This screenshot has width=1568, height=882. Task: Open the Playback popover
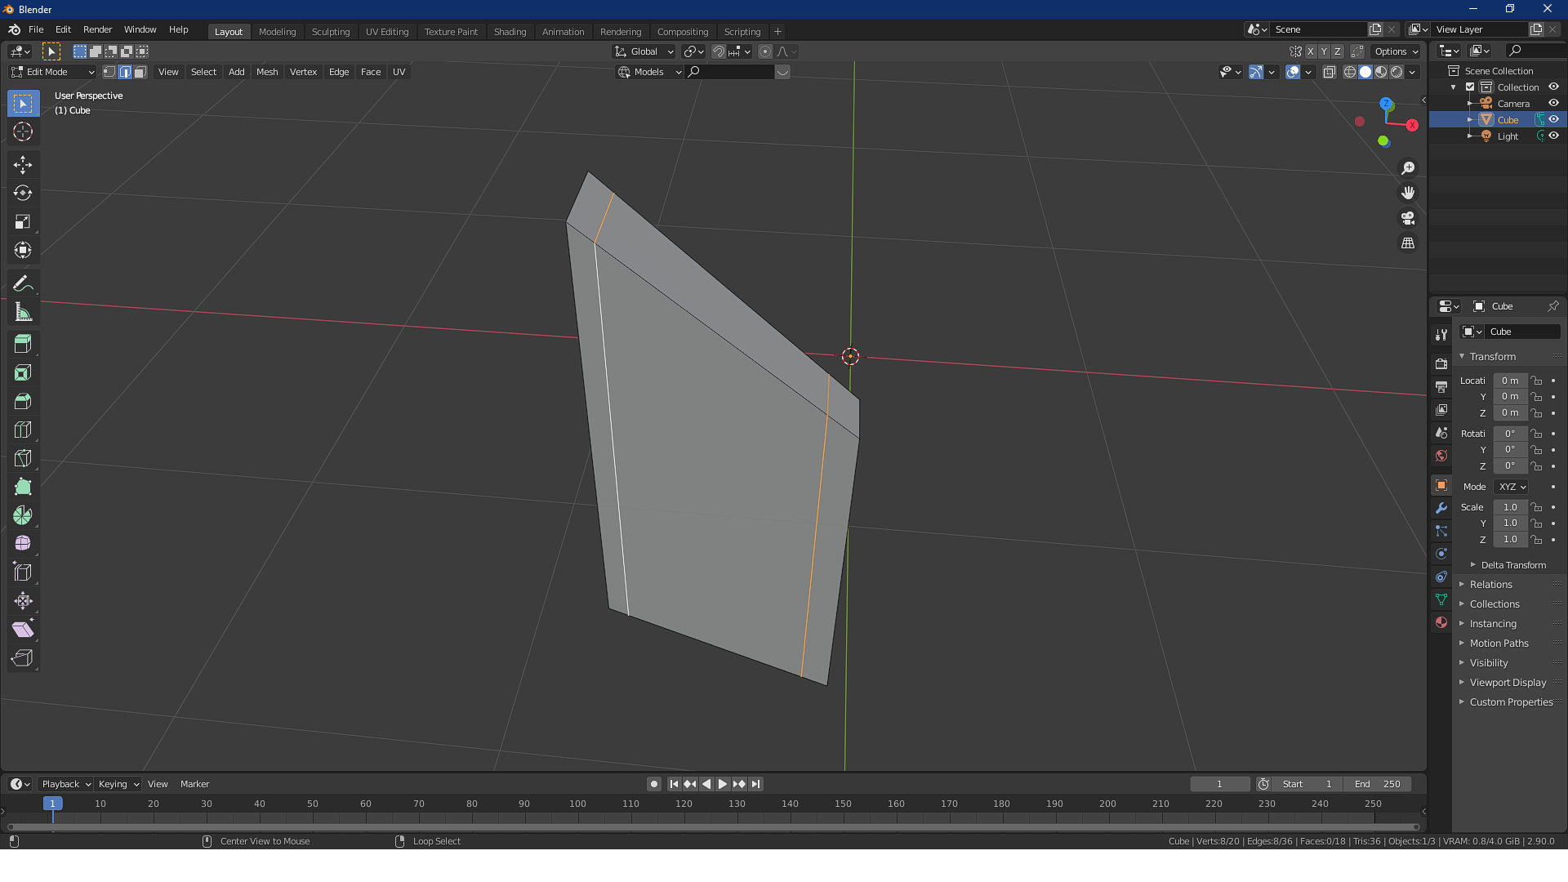tap(65, 784)
